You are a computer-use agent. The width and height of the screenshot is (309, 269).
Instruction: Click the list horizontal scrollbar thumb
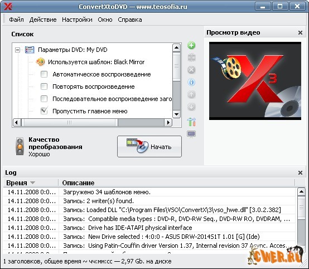pos(70,122)
